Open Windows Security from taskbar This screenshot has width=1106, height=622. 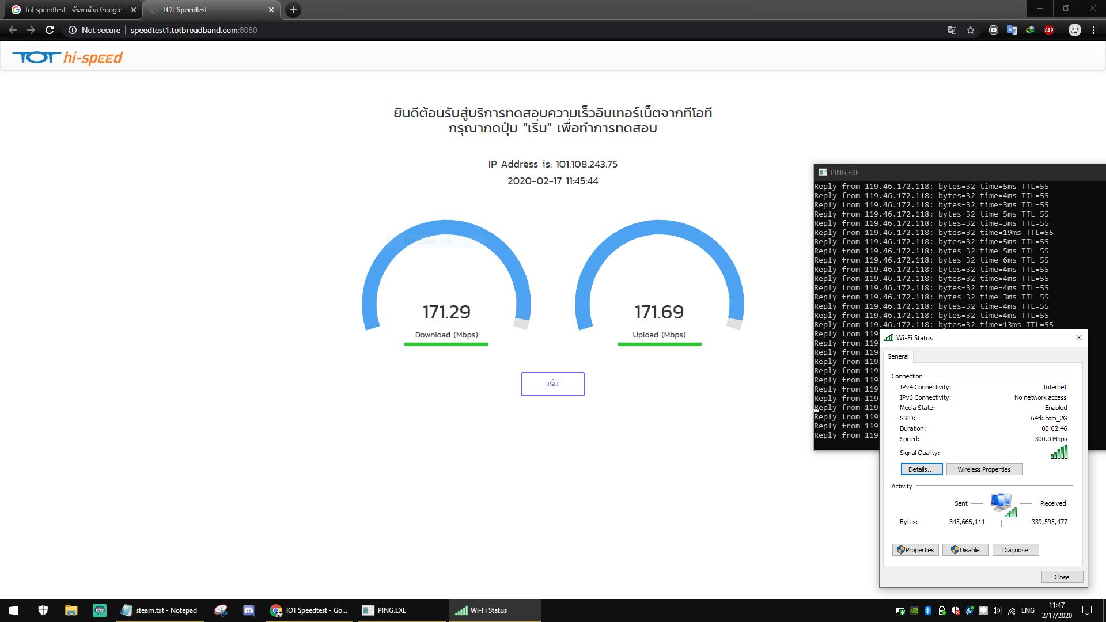click(43, 610)
